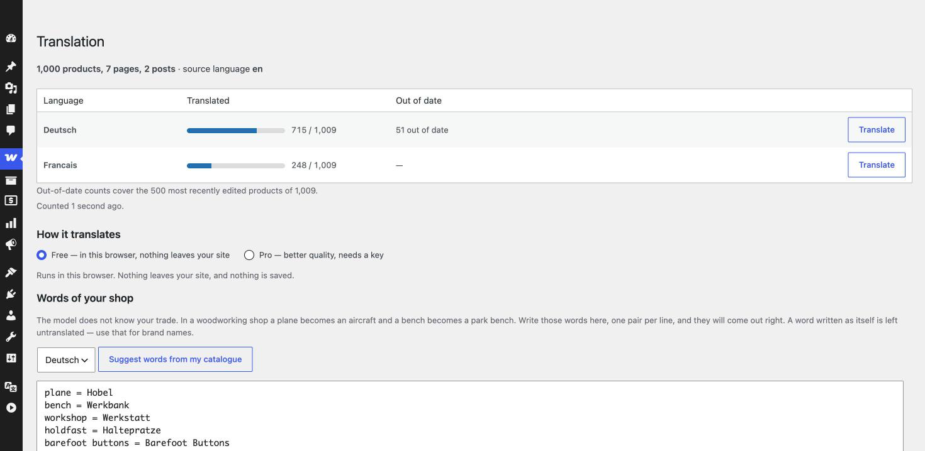Click 'Runs in this browser' description text
925x451 pixels.
pyautogui.click(x=165, y=275)
